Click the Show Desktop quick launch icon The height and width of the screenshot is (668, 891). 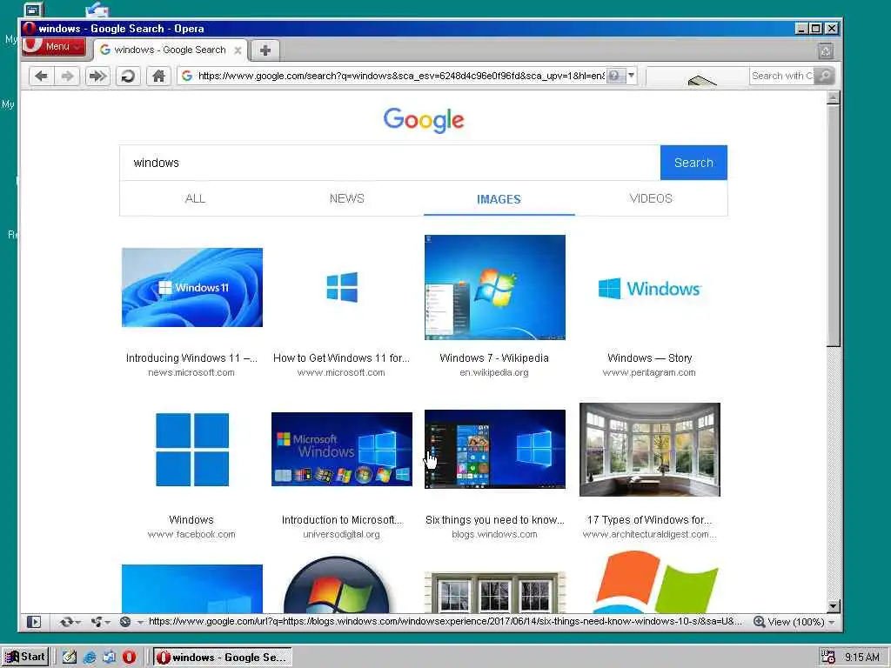[x=70, y=658]
